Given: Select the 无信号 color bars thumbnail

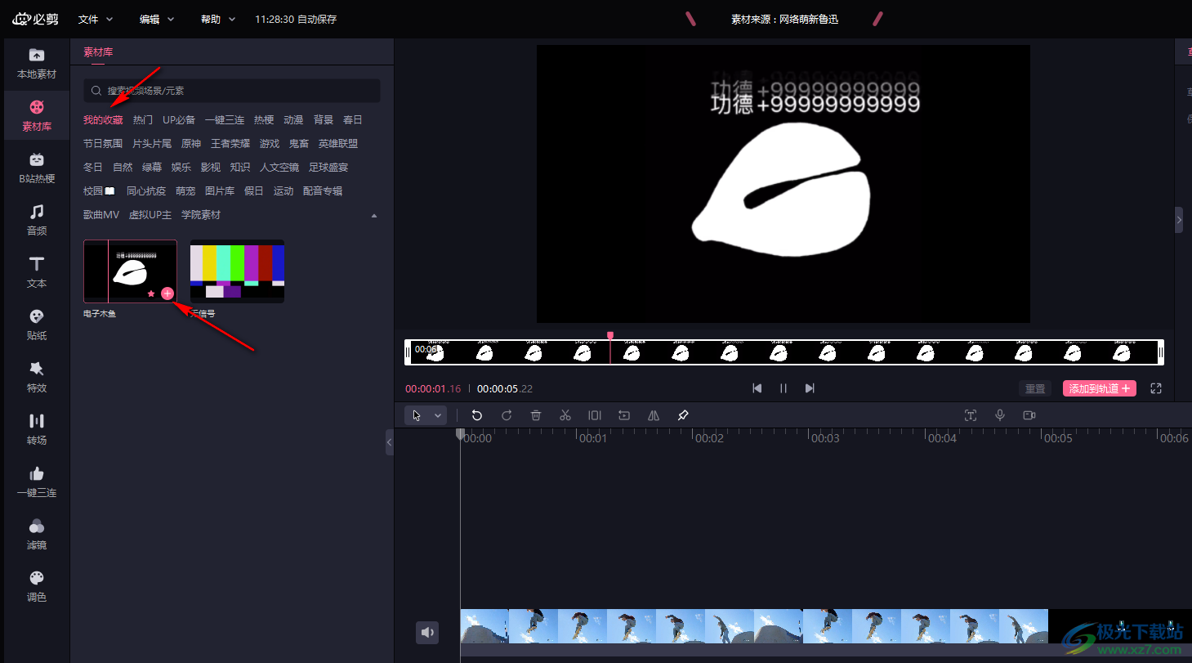Looking at the screenshot, I should click(237, 271).
